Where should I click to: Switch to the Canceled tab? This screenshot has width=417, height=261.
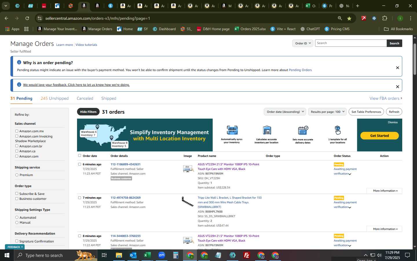(x=85, y=98)
